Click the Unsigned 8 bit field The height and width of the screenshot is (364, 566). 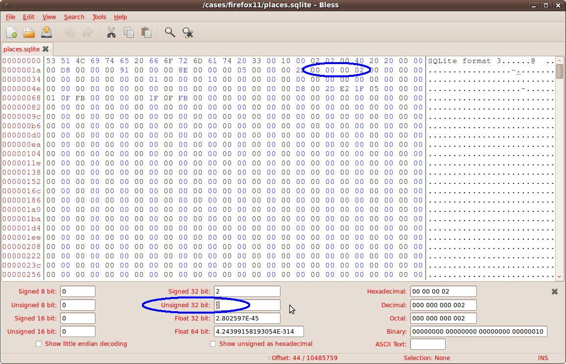point(78,305)
